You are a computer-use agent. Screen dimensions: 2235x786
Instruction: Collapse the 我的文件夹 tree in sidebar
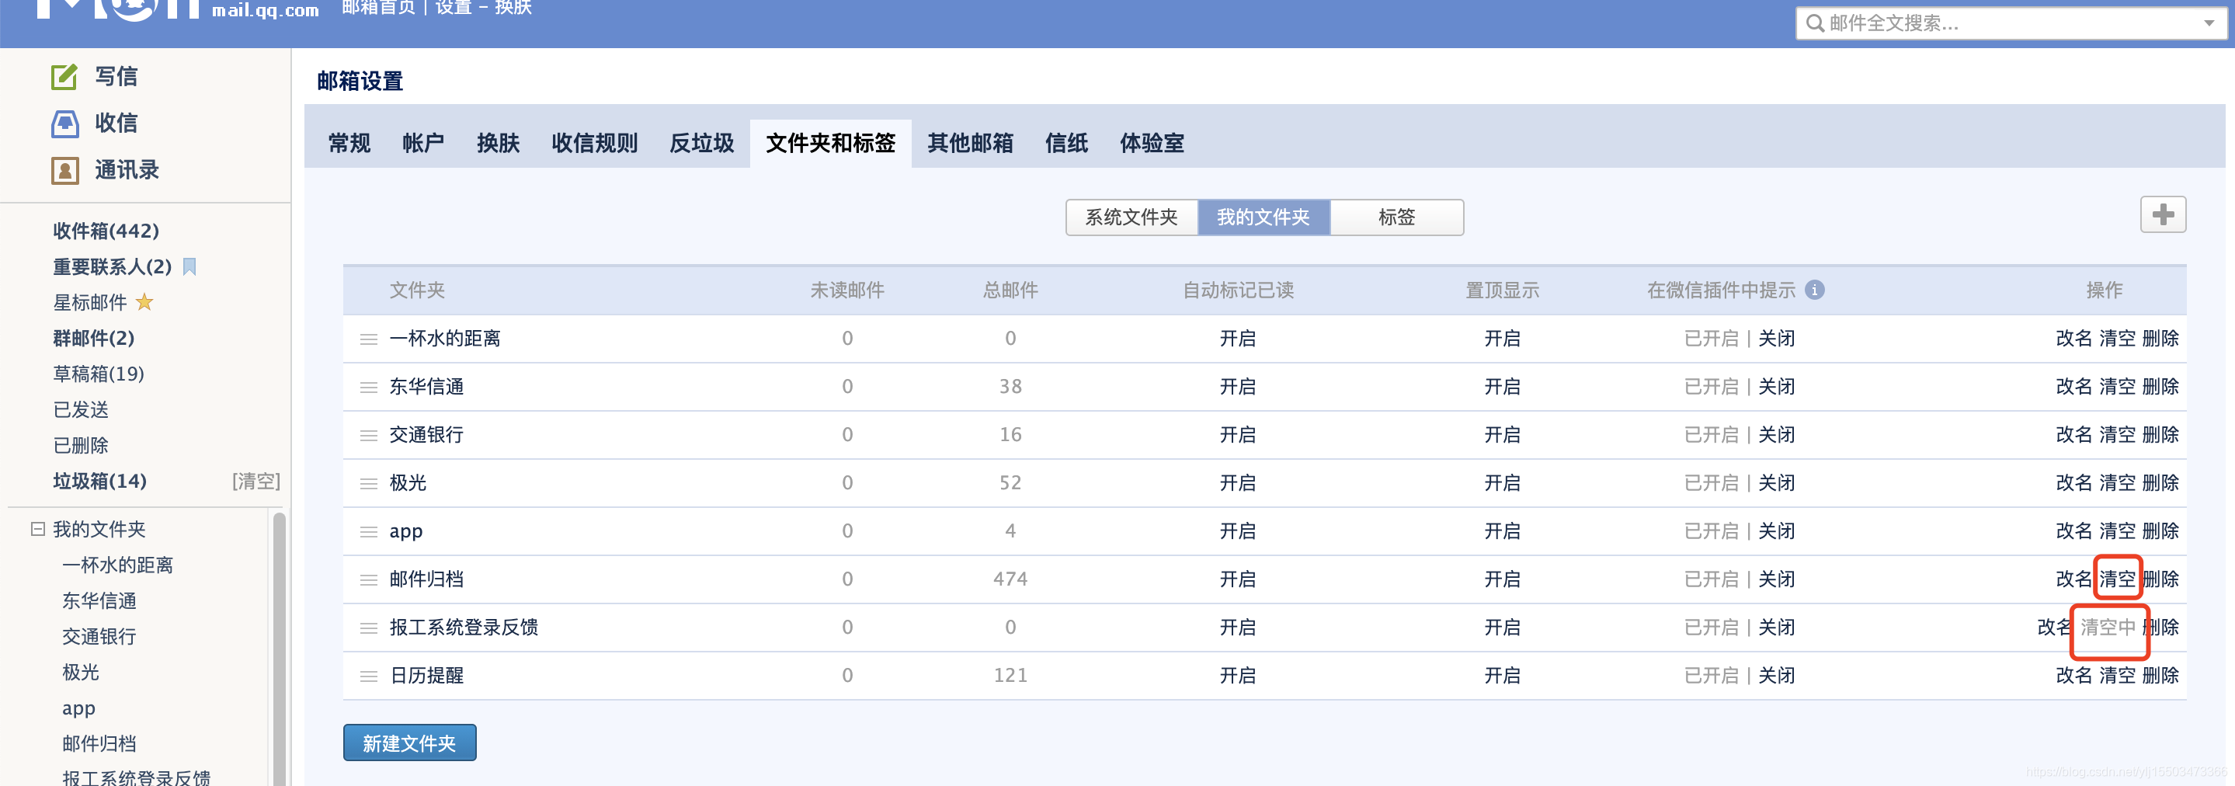pyautogui.click(x=37, y=528)
